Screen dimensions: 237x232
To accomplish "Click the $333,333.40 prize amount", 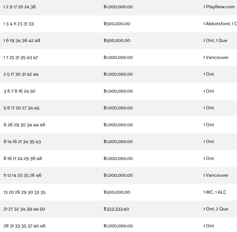I will pyautogui.click(x=116, y=209).
